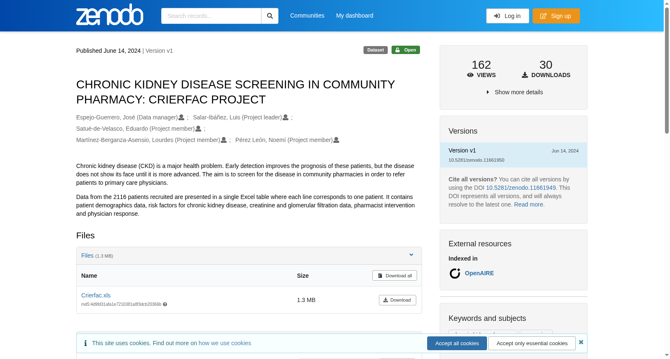Click the person icon after Satué-de-Velasco
Image resolution: width=670 pixels, height=359 pixels.
click(198, 129)
